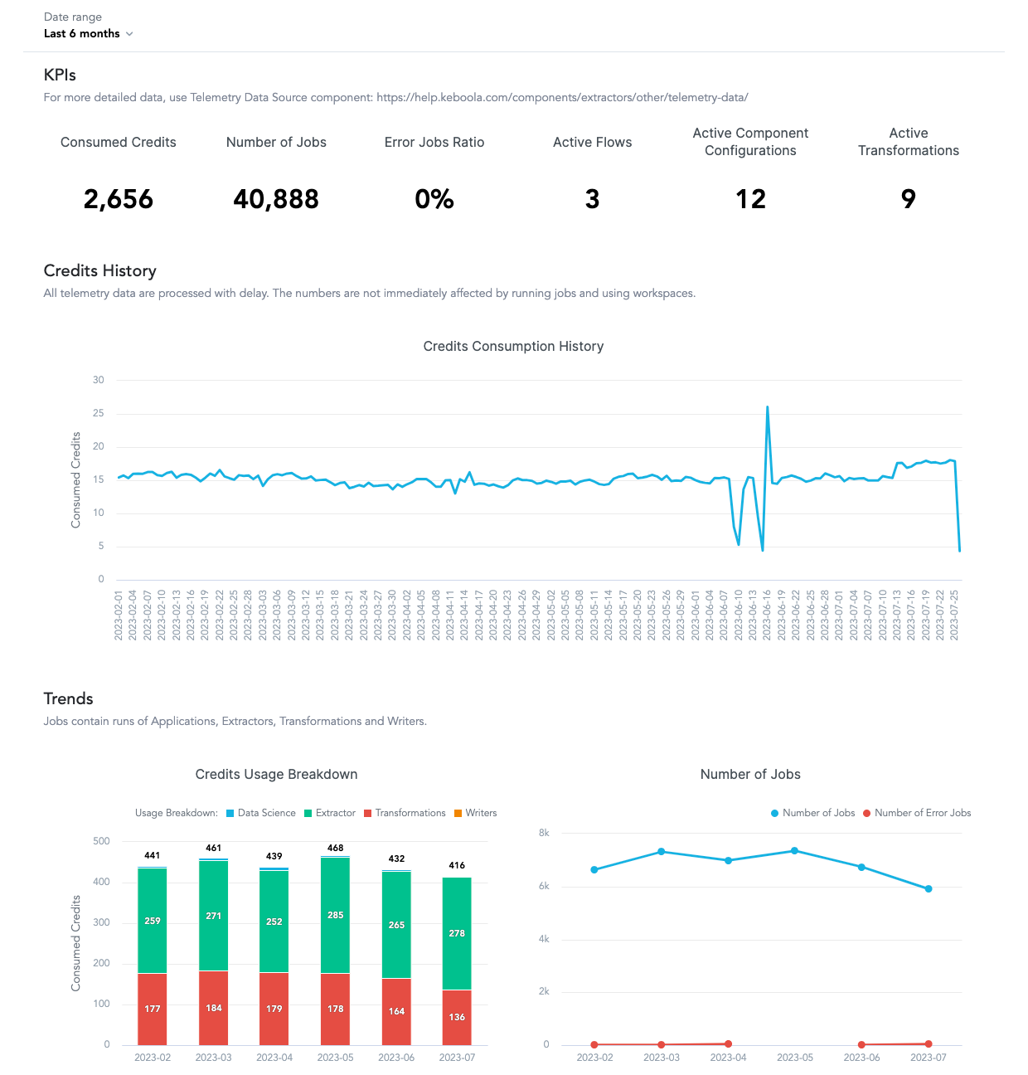Click the Number of Jobs value 40,888
This screenshot has height=1075, width=1028.
click(x=276, y=199)
